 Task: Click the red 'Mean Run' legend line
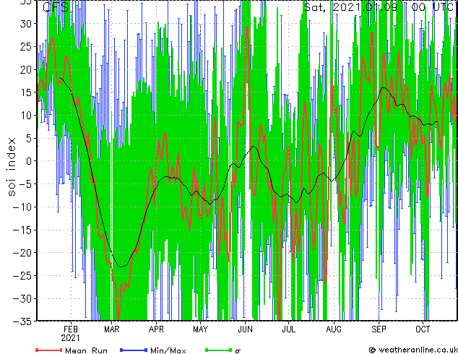pyautogui.click(x=49, y=350)
